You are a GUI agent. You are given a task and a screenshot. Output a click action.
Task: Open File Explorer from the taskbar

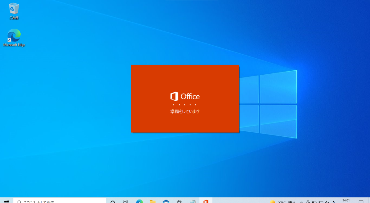click(x=153, y=201)
